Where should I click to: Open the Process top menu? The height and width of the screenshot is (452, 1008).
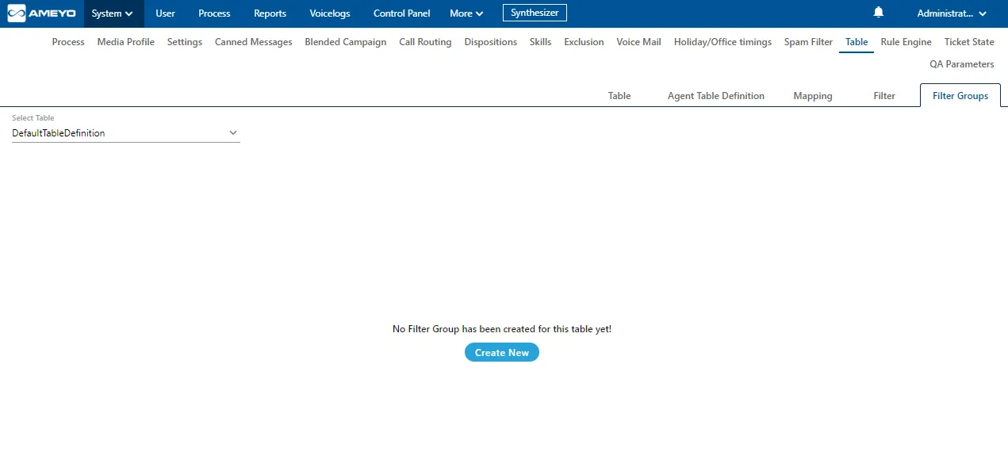click(x=214, y=13)
